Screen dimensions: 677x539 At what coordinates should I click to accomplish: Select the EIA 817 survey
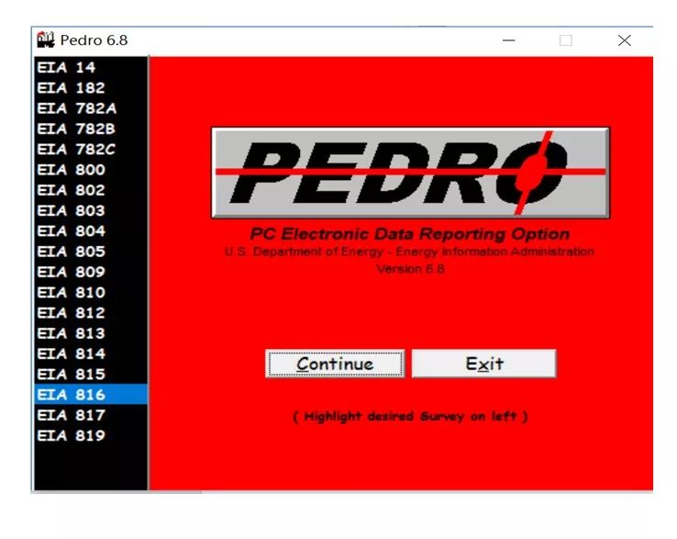(91, 415)
